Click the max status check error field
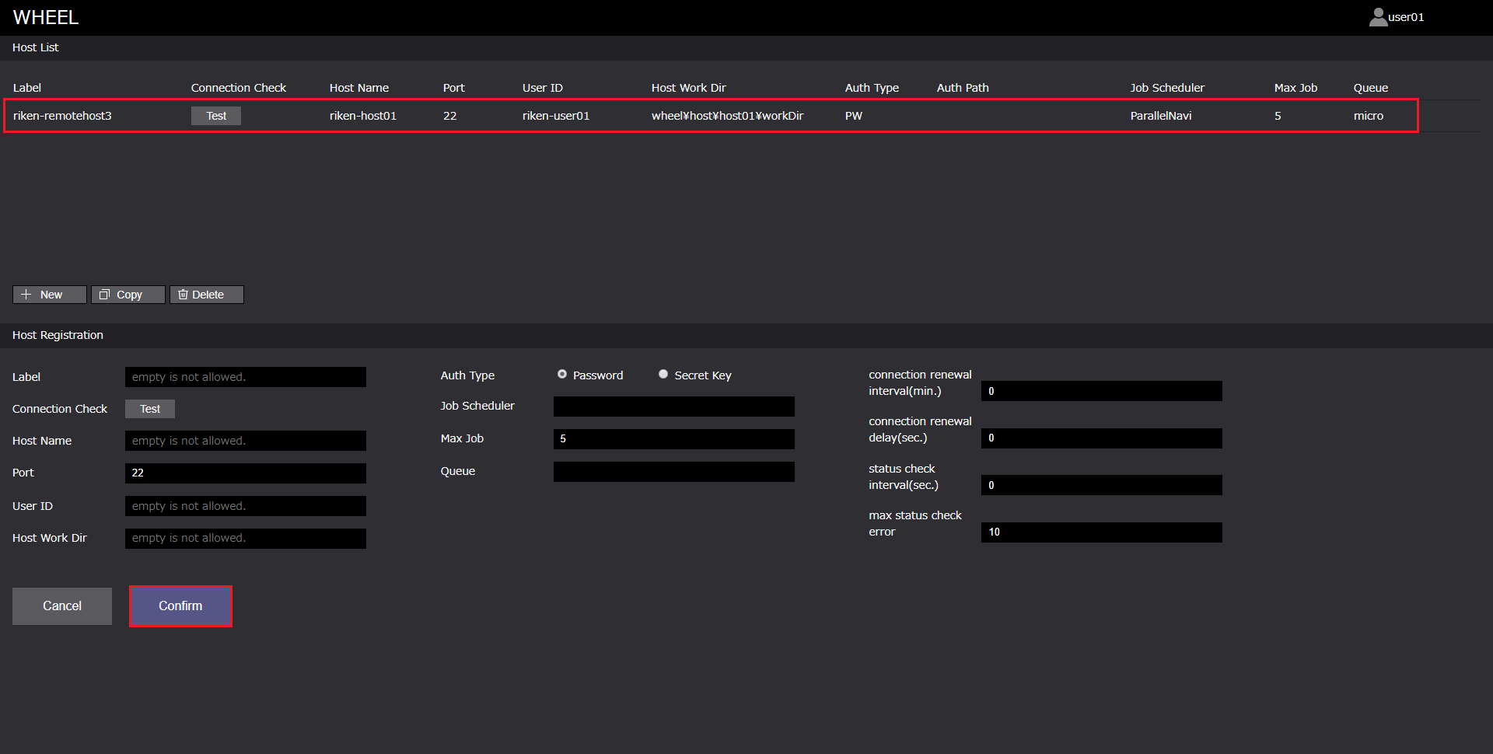This screenshot has height=754, width=1493. 1101,532
